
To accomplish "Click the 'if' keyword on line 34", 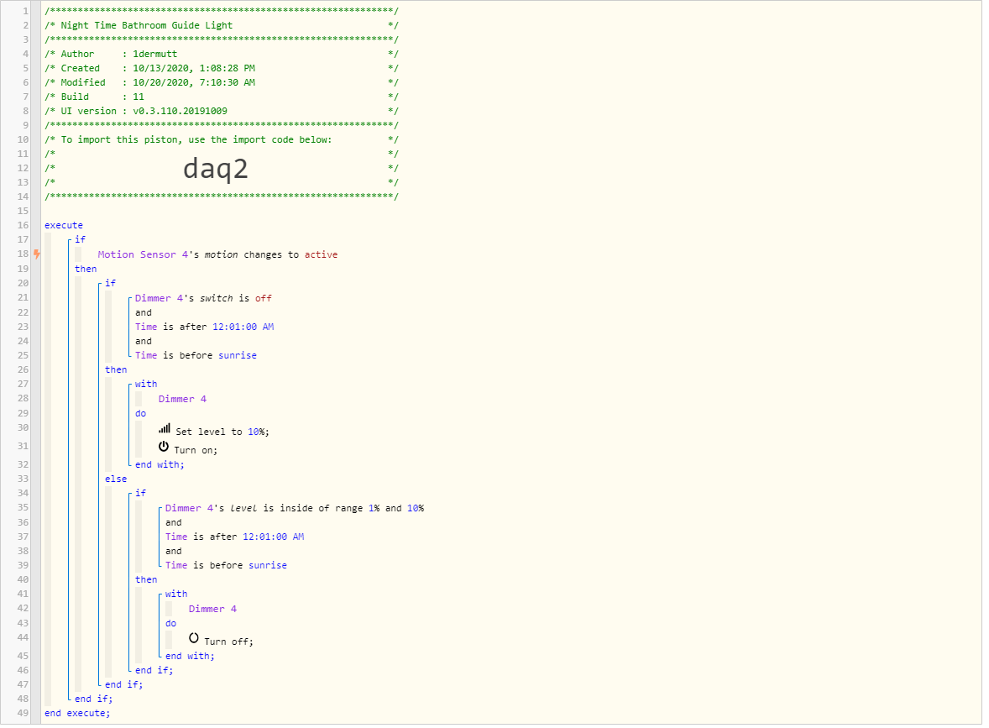I will [141, 494].
